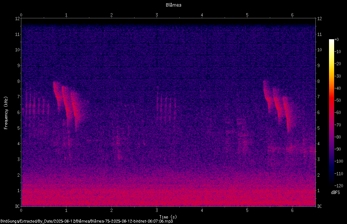
Task: Select the 5 second tick on bottom time axis
Action: 247,210
